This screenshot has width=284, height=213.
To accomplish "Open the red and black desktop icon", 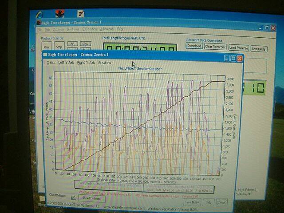I will coord(59,14).
